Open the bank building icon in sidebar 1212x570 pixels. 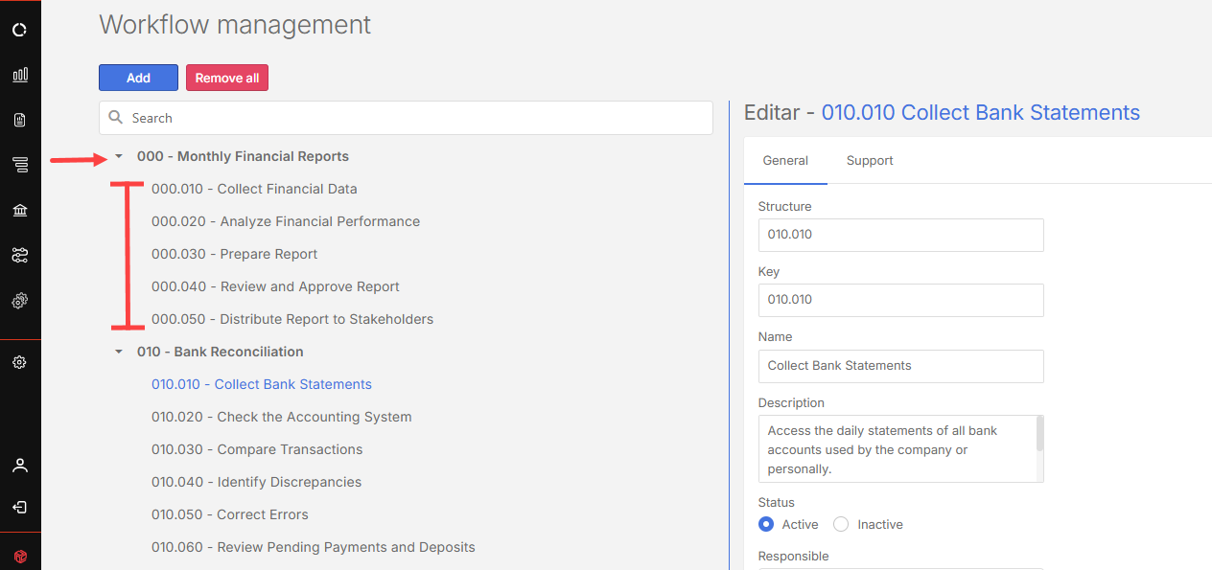[20, 210]
